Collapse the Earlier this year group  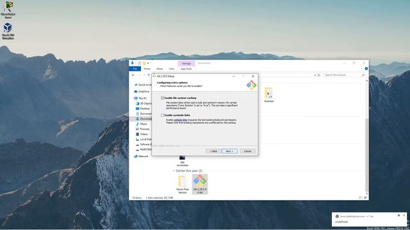point(174,171)
